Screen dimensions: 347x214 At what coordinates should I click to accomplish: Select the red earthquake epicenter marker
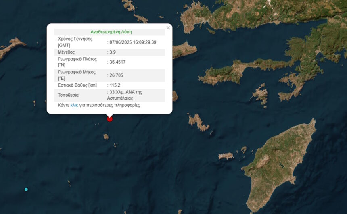(x=110, y=119)
